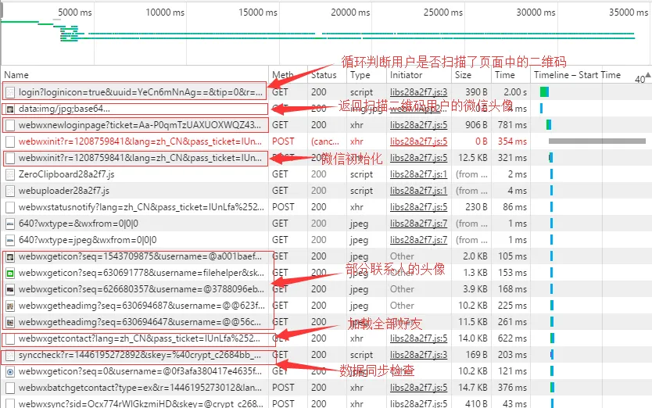
Task: Click the gray timeline bar of canceled webwxinit
Action: click(597, 141)
